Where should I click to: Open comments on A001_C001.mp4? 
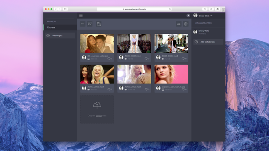tap(147, 59)
